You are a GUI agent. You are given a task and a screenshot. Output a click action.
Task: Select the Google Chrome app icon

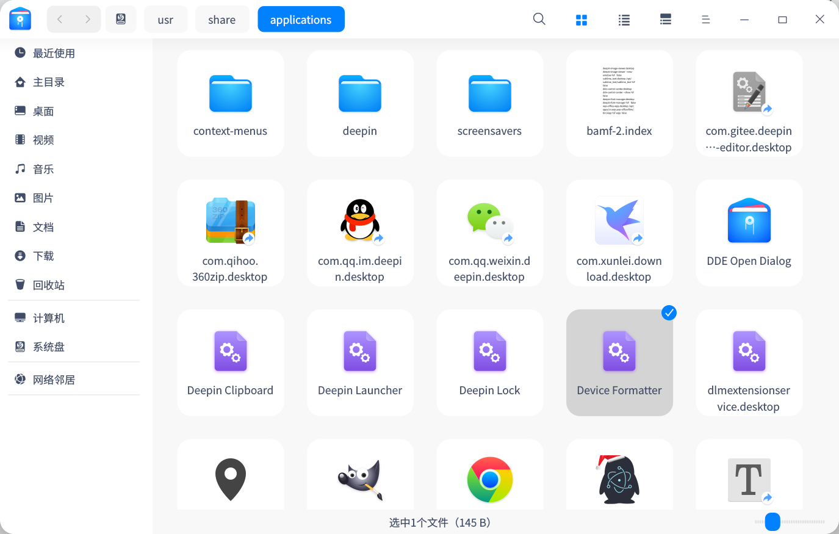[490, 480]
